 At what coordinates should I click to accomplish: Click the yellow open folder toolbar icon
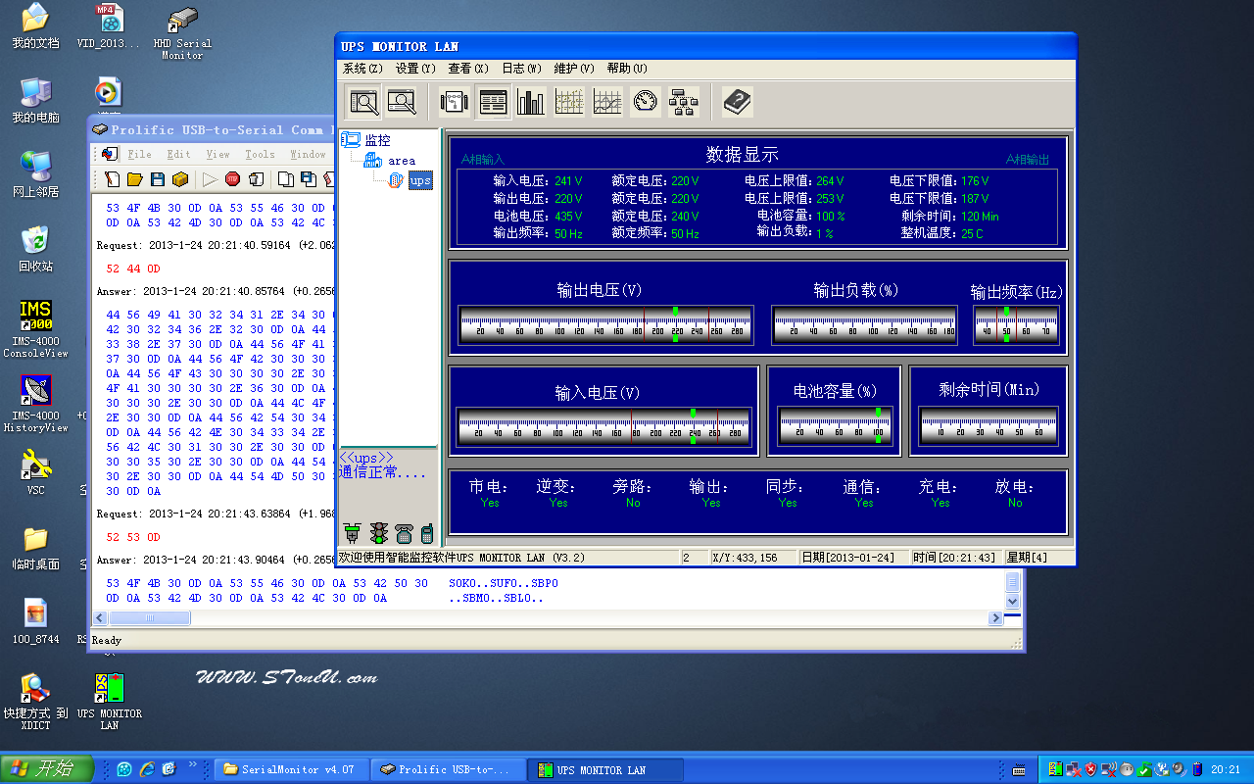(x=134, y=179)
